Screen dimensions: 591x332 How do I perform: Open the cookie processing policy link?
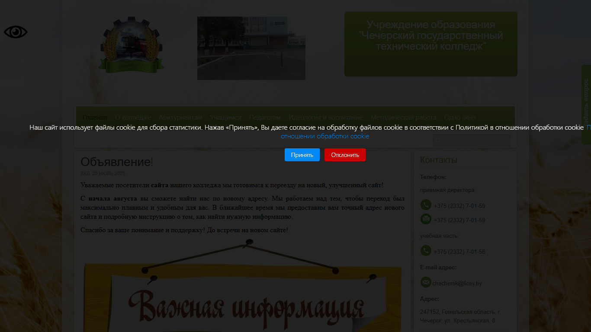click(x=325, y=136)
